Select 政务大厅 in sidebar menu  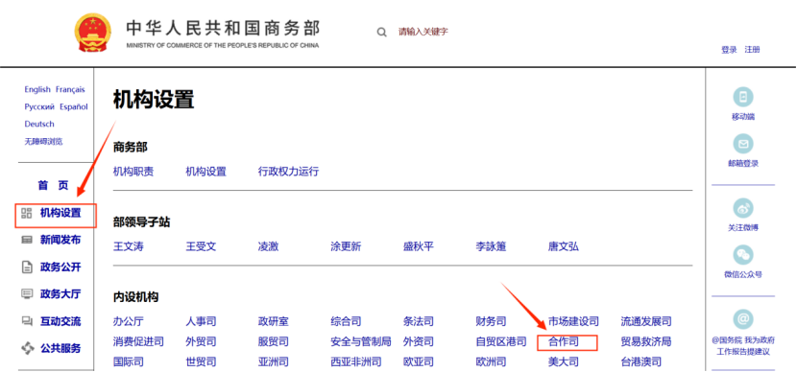point(60,293)
